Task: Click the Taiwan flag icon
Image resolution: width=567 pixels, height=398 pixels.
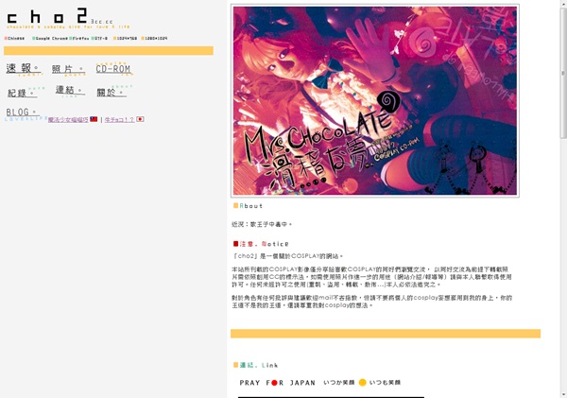Action: pos(94,119)
